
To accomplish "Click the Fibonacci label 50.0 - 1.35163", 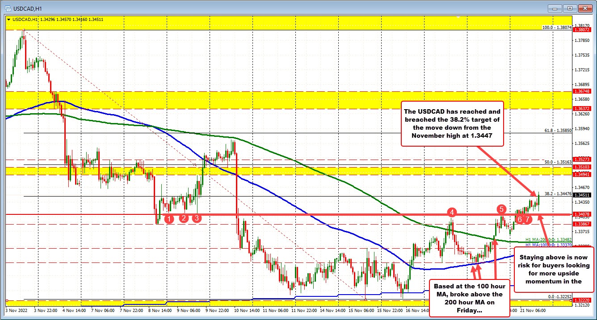I will (558, 163).
